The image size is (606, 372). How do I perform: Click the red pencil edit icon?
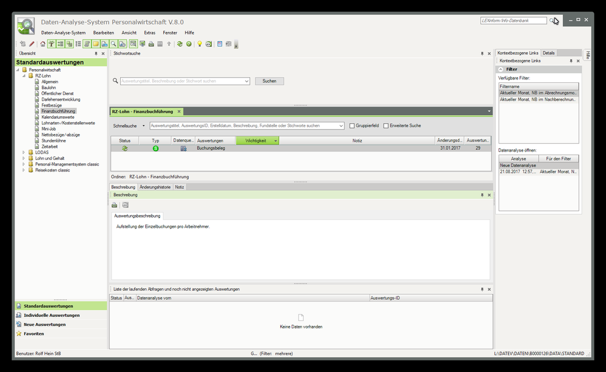coord(32,44)
